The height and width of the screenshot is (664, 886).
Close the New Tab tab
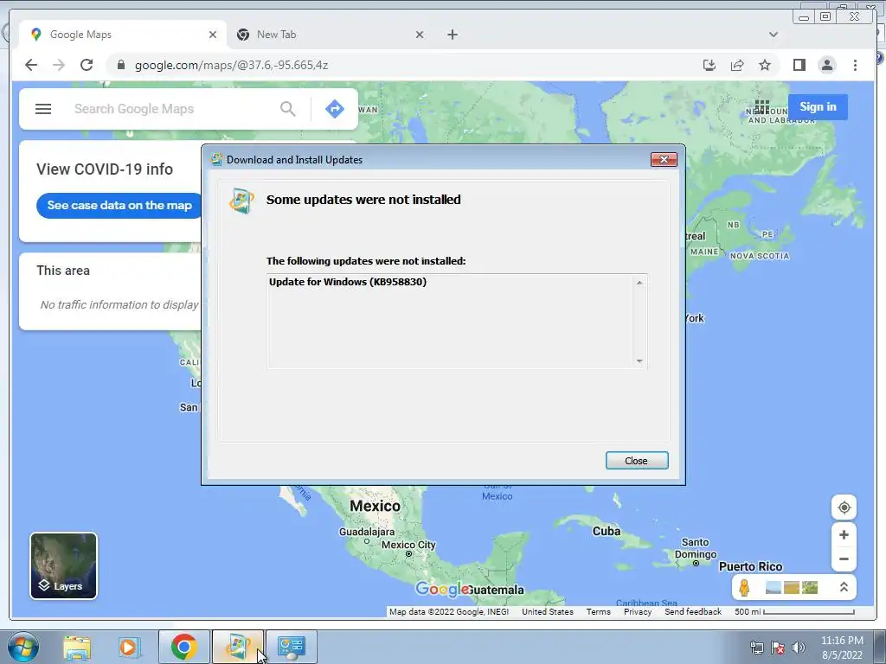coord(420,35)
